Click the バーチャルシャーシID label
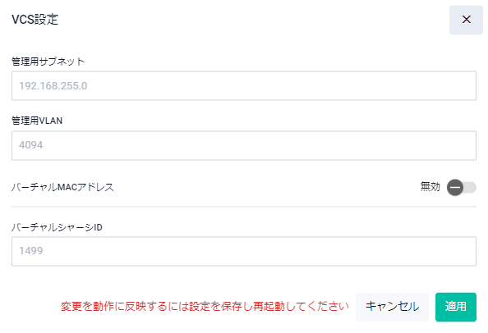 pos(57,227)
